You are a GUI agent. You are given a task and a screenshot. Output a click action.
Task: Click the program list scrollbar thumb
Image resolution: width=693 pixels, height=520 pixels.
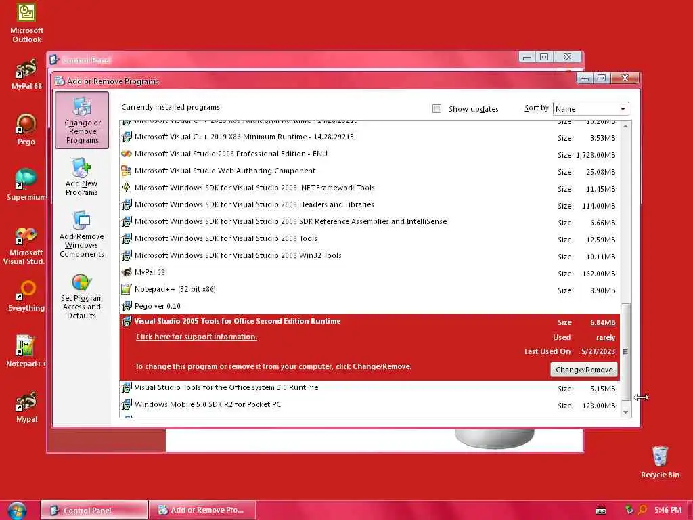point(625,352)
